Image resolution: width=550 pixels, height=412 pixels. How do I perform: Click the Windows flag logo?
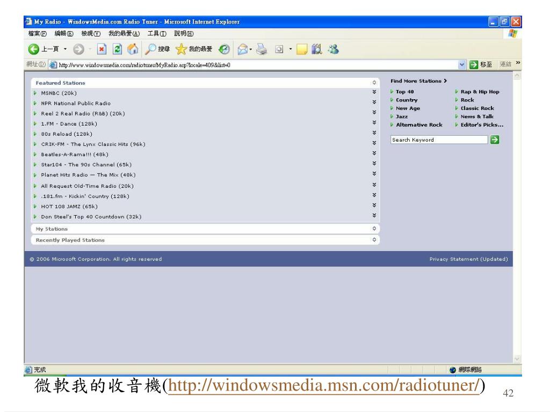point(513,34)
